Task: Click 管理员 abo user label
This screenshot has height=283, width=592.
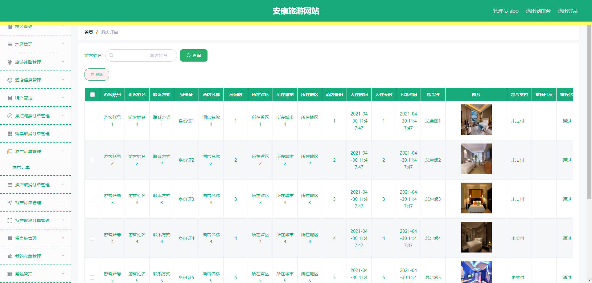Action: pos(506,11)
